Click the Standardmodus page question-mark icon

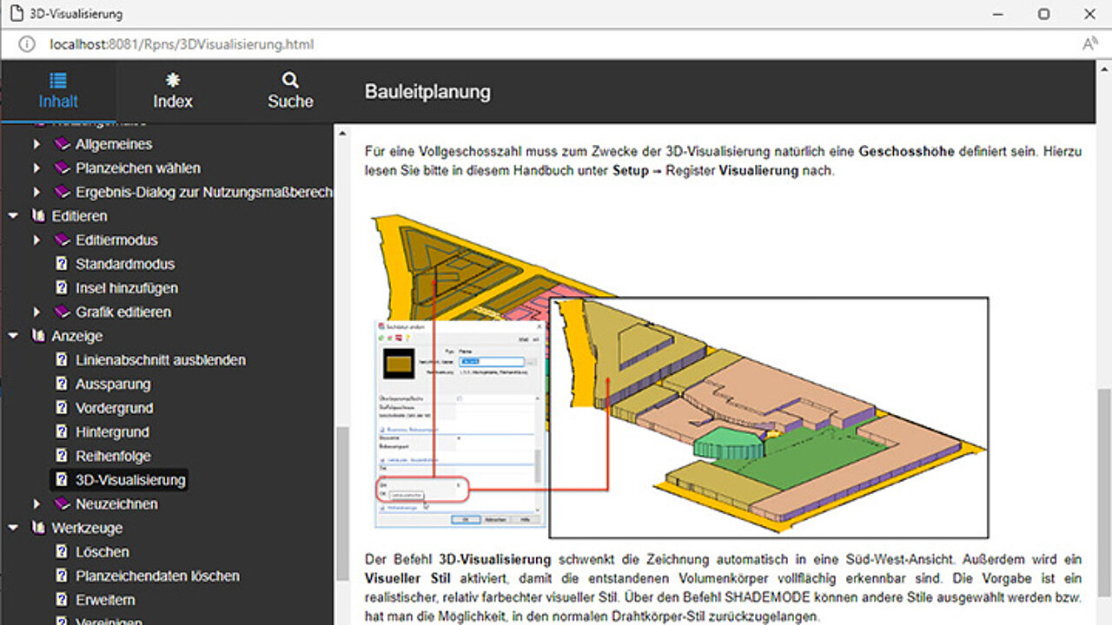(x=61, y=264)
